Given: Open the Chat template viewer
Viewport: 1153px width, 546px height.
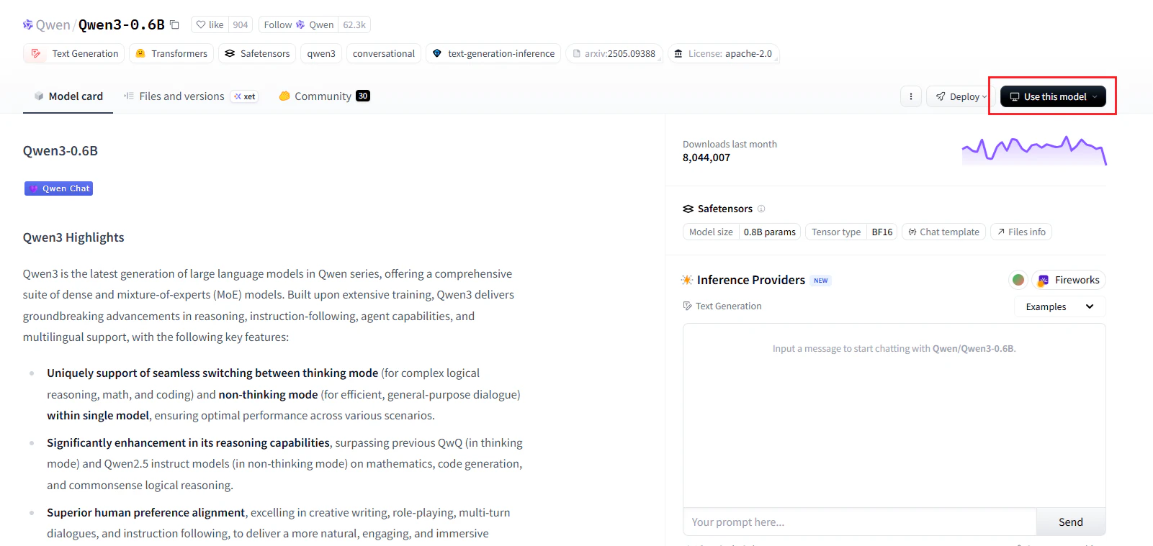Looking at the screenshot, I should (943, 232).
